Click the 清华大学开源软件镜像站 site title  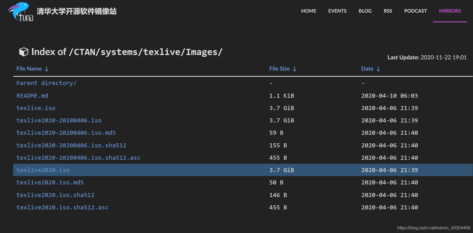coord(77,11)
